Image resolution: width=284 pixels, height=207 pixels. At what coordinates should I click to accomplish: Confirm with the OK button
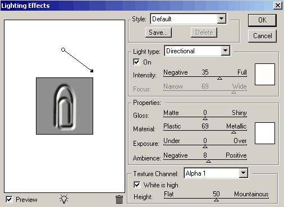coord(262,20)
